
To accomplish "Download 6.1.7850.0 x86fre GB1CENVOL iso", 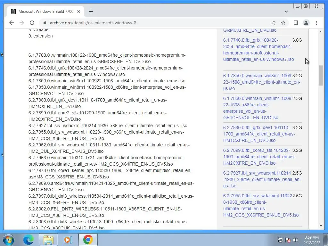I will point(257,108).
